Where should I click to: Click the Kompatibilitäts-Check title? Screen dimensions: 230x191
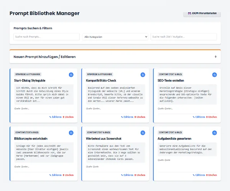[101, 81]
